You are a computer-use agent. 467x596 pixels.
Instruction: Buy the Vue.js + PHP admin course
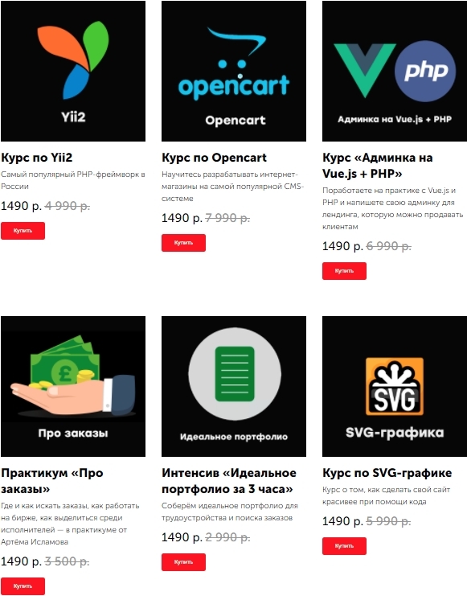pos(344,271)
